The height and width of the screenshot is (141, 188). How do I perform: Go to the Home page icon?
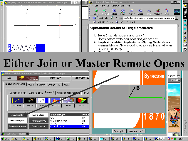pos(122,12)
